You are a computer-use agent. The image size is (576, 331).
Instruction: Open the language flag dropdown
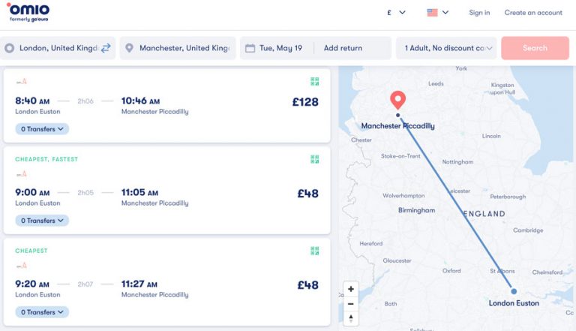tap(437, 12)
